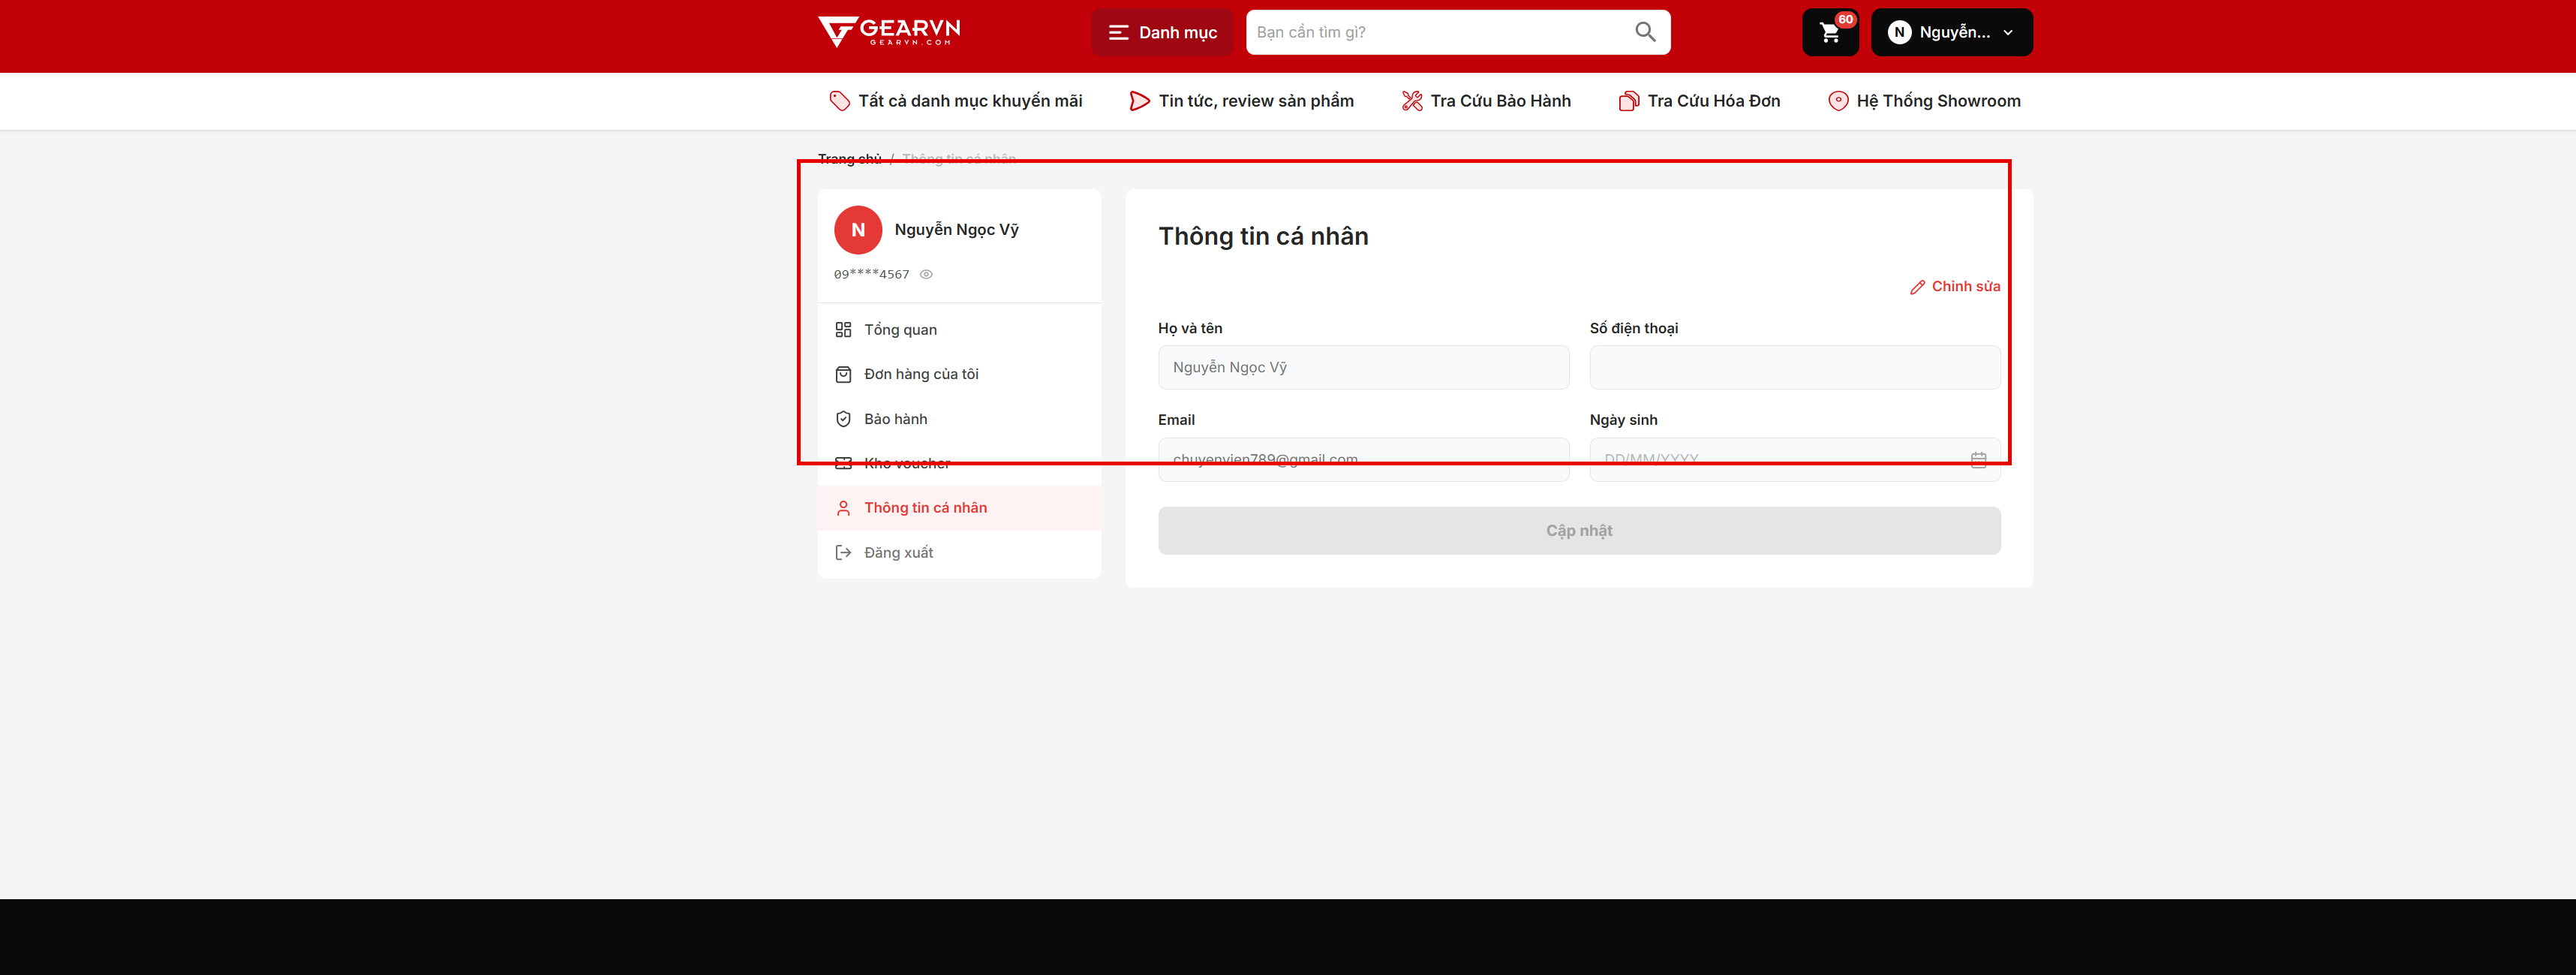
Task: Click the orders bag icon
Action: pyautogui.click(x=843, y=374)
